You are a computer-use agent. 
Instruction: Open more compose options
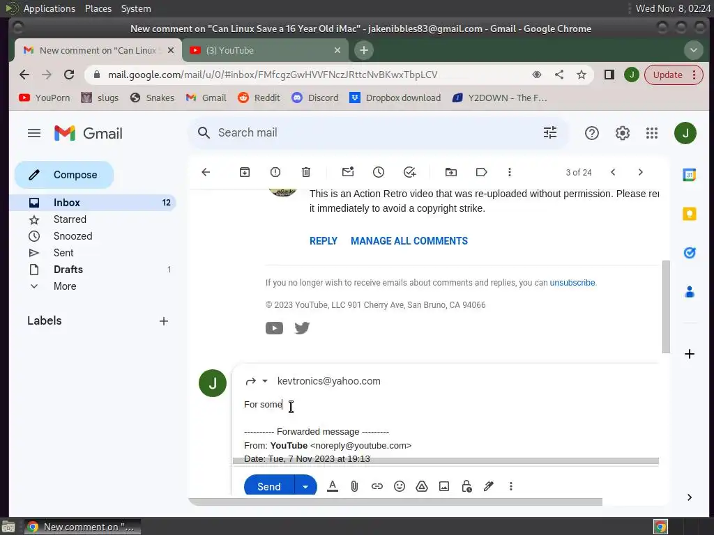pyautogui.click(x=511, y=486)
